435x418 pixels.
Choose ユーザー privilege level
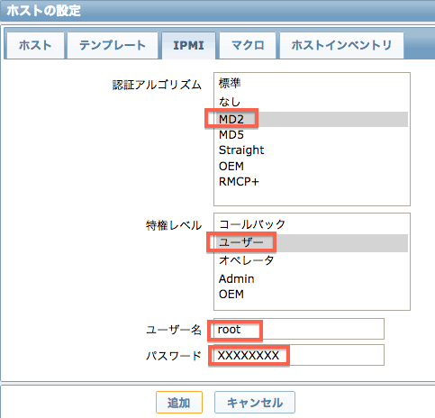pos(312,242)
